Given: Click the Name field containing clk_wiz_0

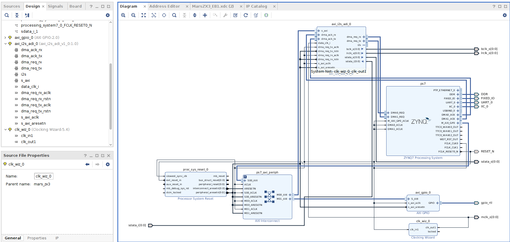Looking at the screenshot, I should coord(44,176).
